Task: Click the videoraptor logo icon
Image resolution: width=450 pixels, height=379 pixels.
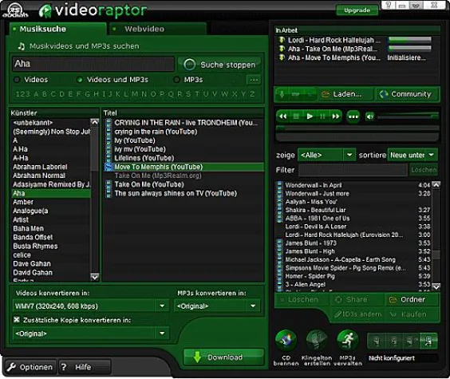Action: click(45, 11)
